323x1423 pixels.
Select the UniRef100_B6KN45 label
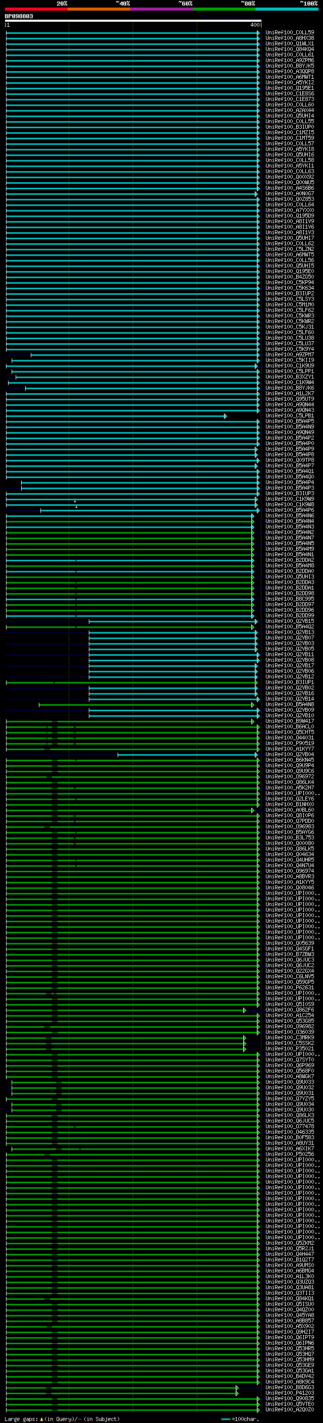290,760
